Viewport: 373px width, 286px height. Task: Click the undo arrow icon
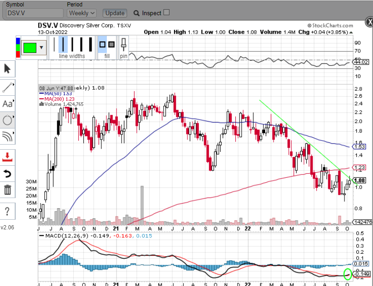pyautogui.click(x=7, y=174)
